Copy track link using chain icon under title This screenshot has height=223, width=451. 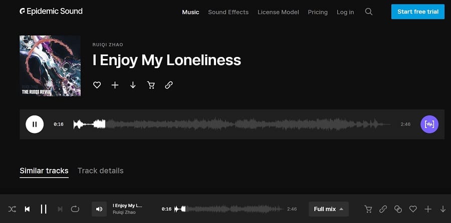click(169, 85)
